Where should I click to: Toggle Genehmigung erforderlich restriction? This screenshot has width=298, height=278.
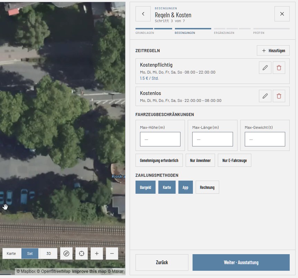click(159, 160)
